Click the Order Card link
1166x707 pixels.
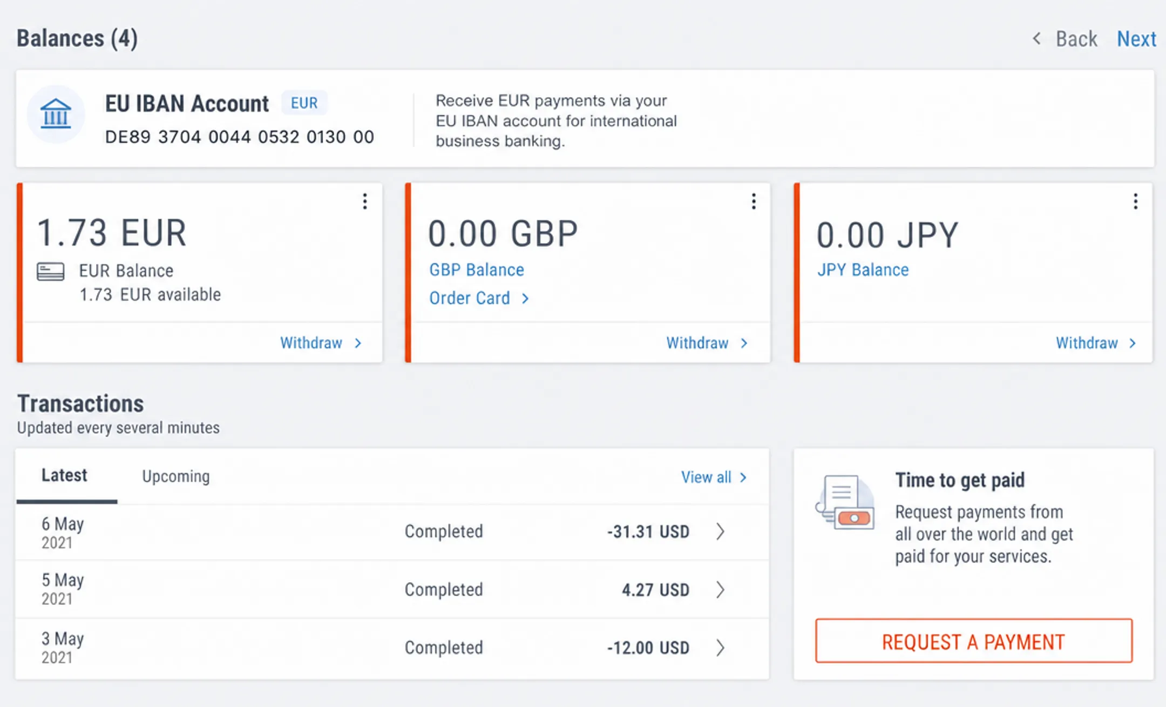pyautogui.click(x=479, y=298)
